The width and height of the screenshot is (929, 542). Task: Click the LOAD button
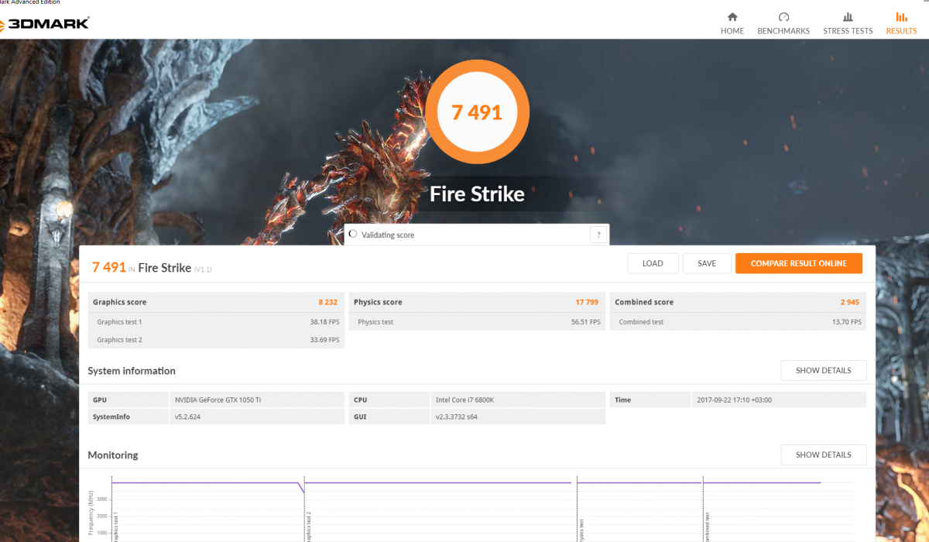click(653, 263)
